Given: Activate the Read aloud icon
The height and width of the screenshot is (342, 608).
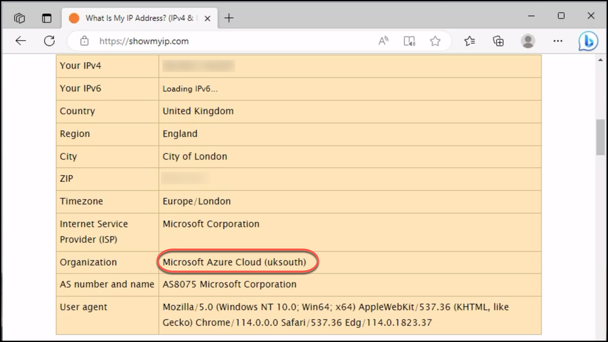Looking at the screenshot, I should pos(383,41).
